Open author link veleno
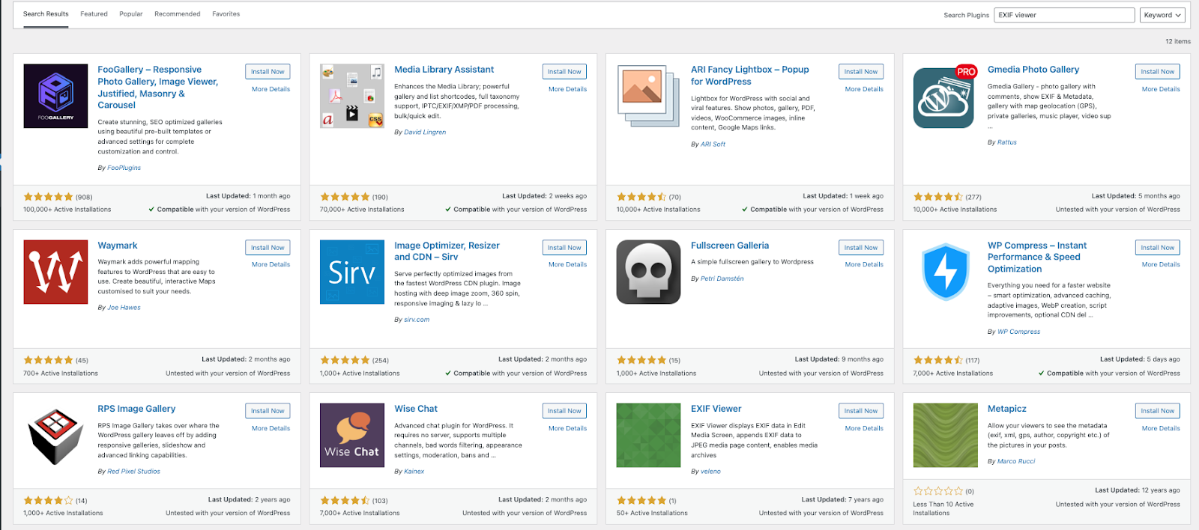Image resolution: width=1199 pixels, height=530 pixels. pos(710,472)
